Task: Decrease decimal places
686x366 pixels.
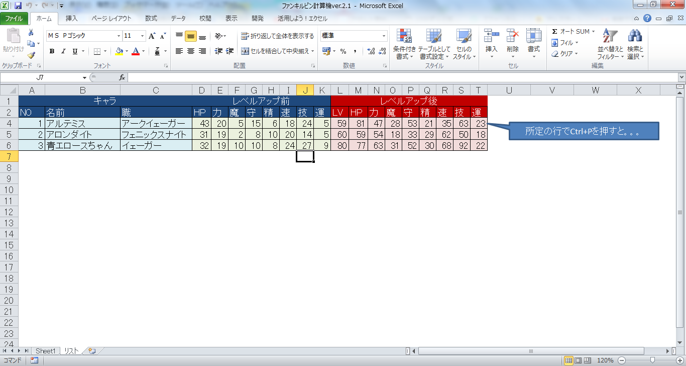Action: [x=382, y=51]
